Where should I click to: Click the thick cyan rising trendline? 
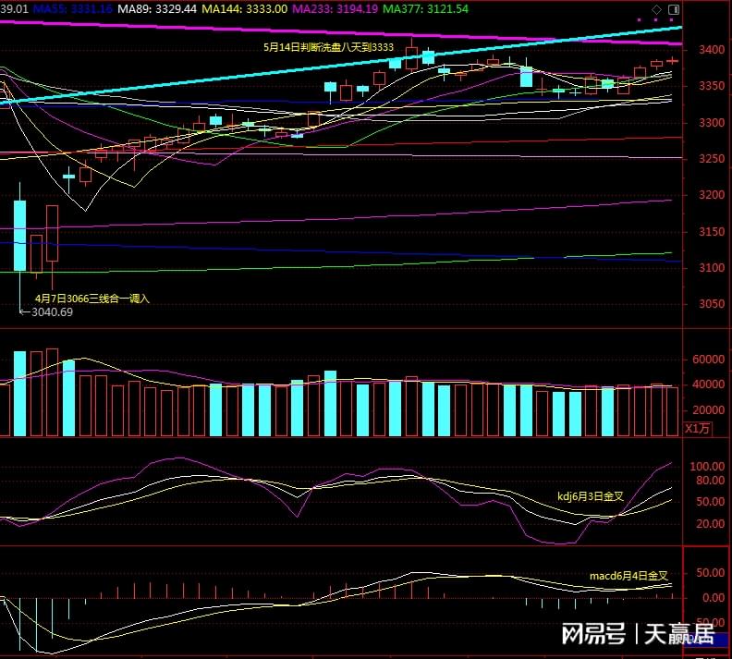(x=341, y=65)
